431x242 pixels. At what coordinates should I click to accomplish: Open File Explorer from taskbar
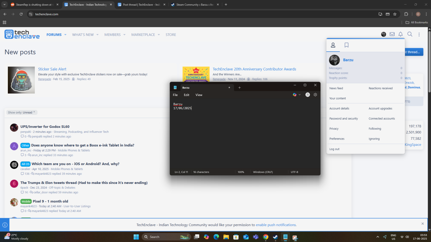click(x=226, y=237)
